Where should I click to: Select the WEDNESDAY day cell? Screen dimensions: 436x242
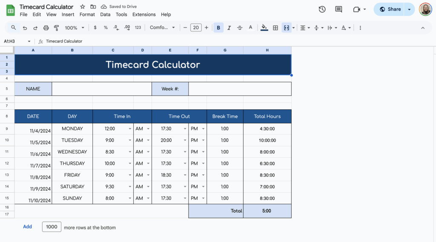72,152
